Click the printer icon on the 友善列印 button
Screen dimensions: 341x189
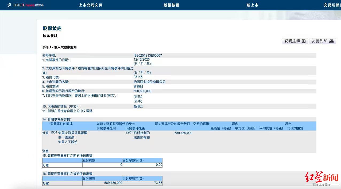[x=331, y=41]
